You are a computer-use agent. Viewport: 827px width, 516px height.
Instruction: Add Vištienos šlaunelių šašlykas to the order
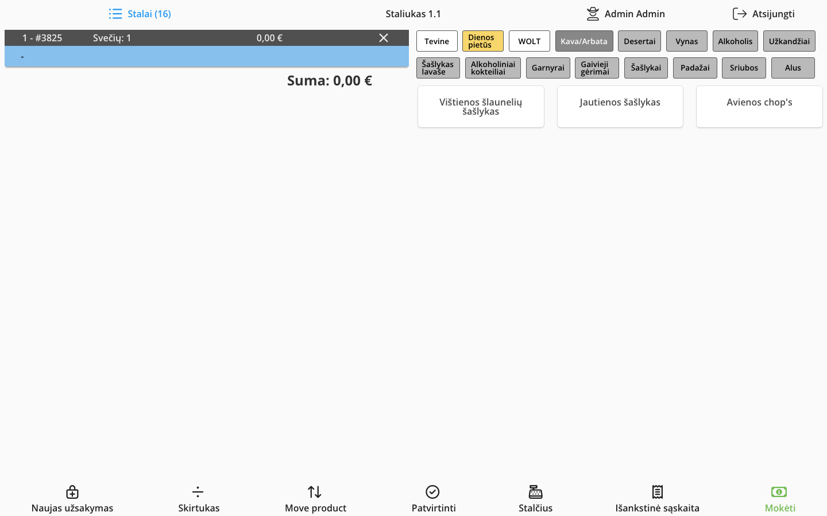(481, 107)
